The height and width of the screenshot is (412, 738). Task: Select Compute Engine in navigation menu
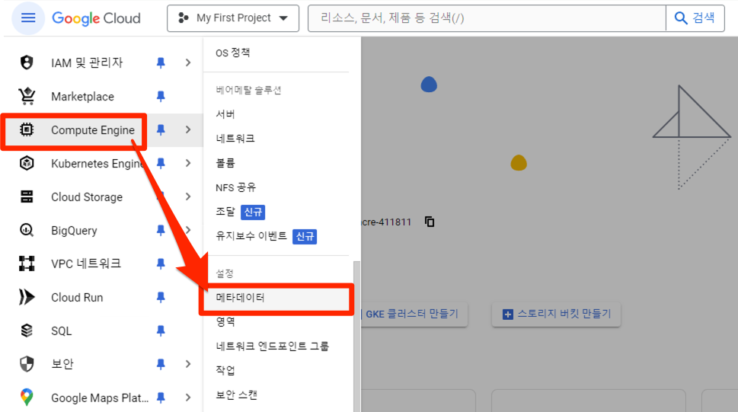(x=93, y=130)
